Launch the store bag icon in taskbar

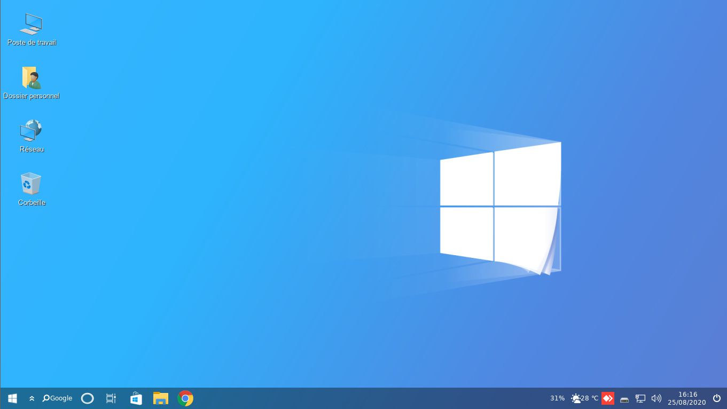point(136,398)
